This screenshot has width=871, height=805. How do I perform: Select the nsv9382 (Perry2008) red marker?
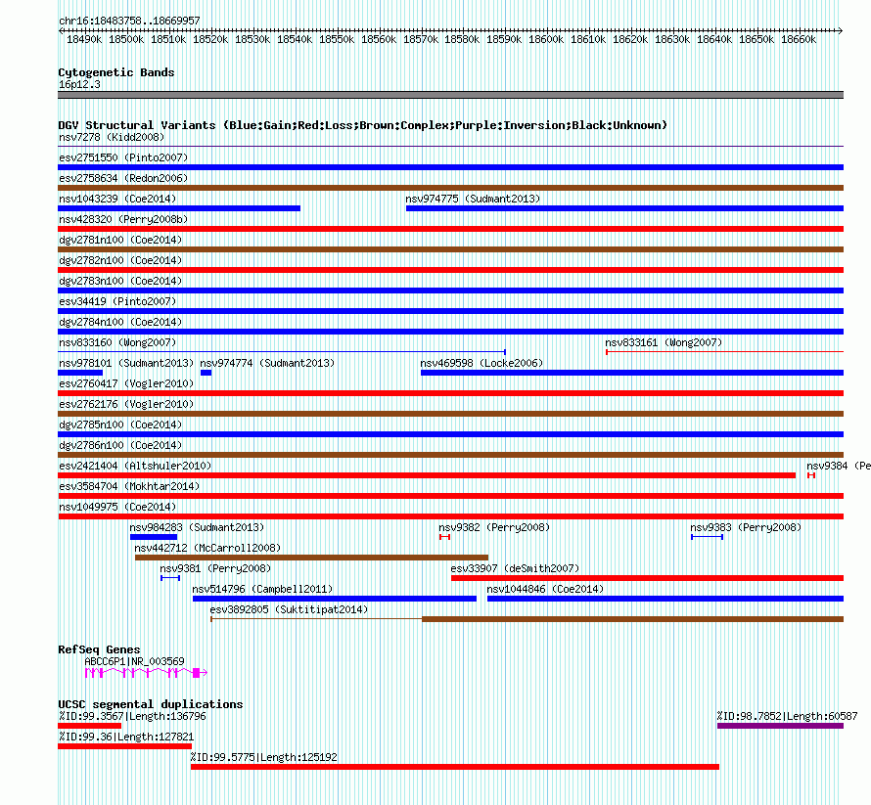444,537
